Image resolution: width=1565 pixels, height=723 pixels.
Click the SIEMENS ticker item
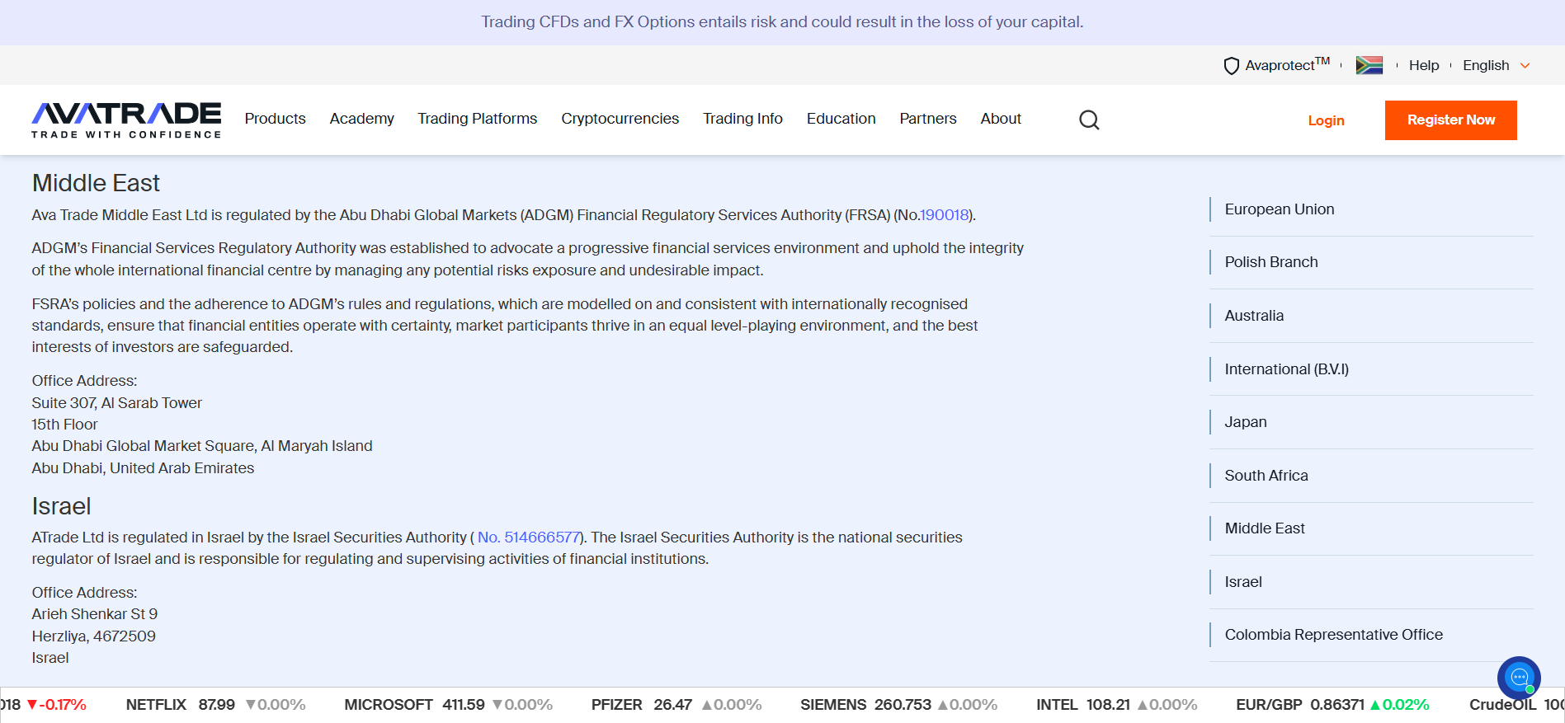(x=898, y=705)
